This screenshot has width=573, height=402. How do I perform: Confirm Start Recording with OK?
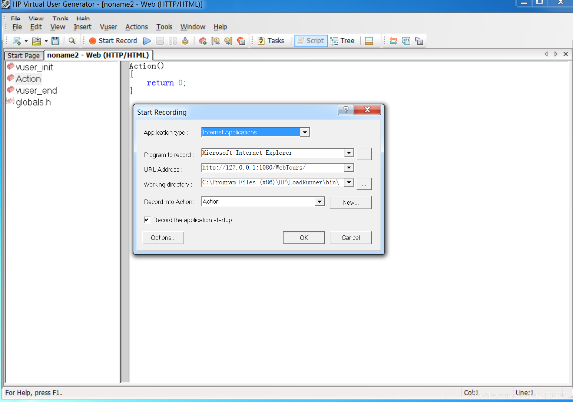[304, 238]
